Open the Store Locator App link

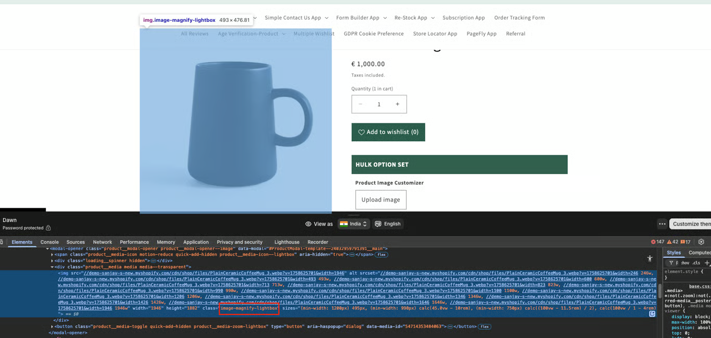[x=435, y=34]
